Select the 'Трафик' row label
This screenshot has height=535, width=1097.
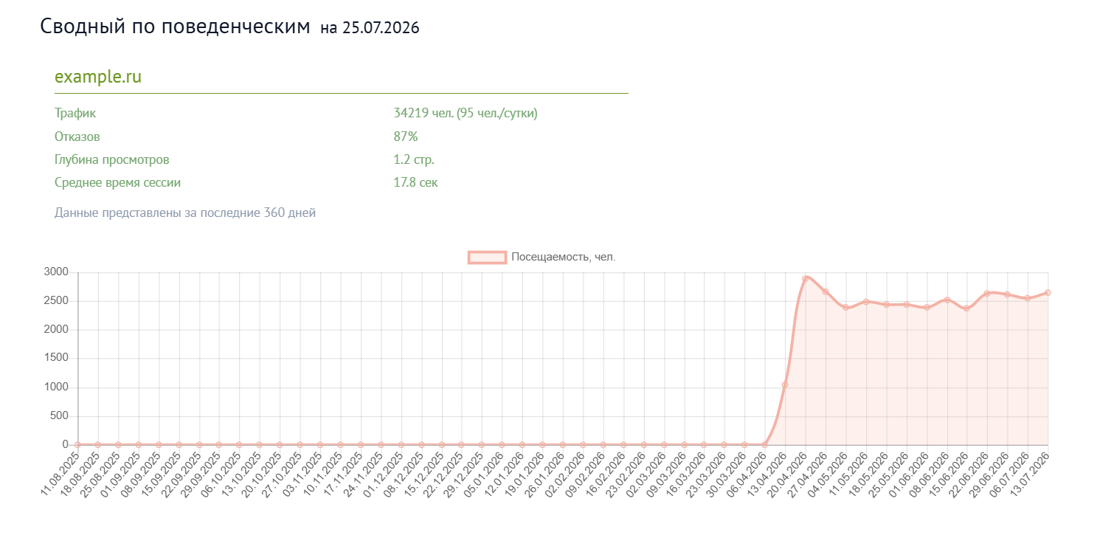pos(75,114)
